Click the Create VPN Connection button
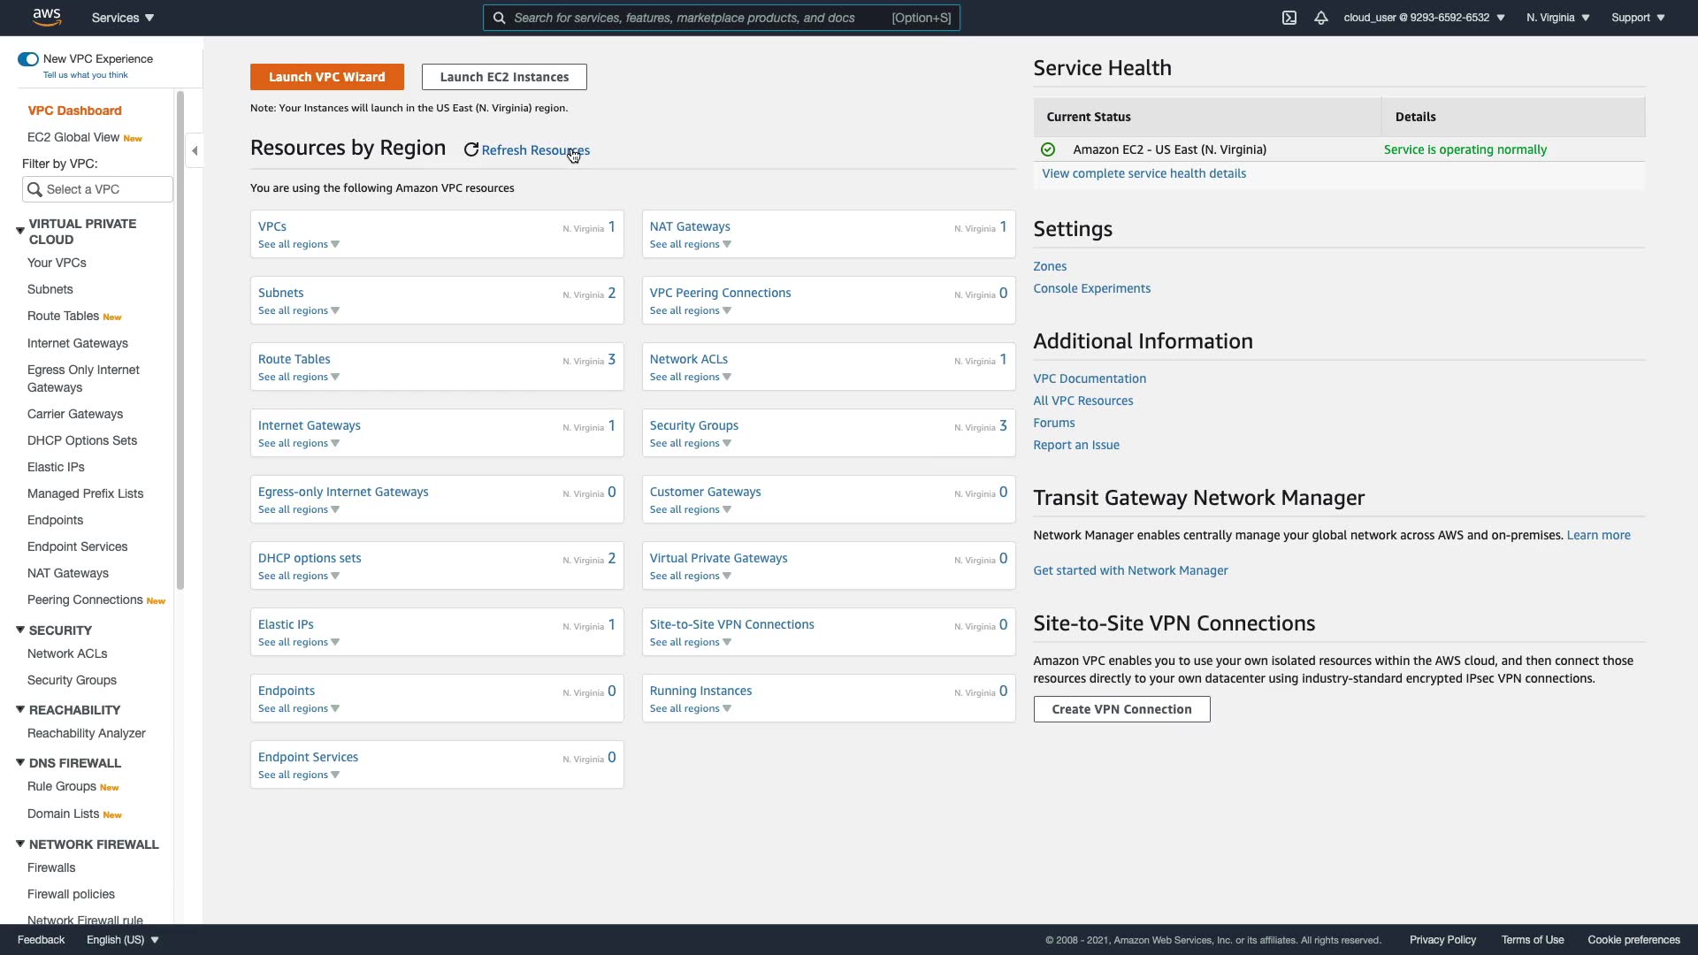This screenshot has height=955, width=1698. (1121, 709)
